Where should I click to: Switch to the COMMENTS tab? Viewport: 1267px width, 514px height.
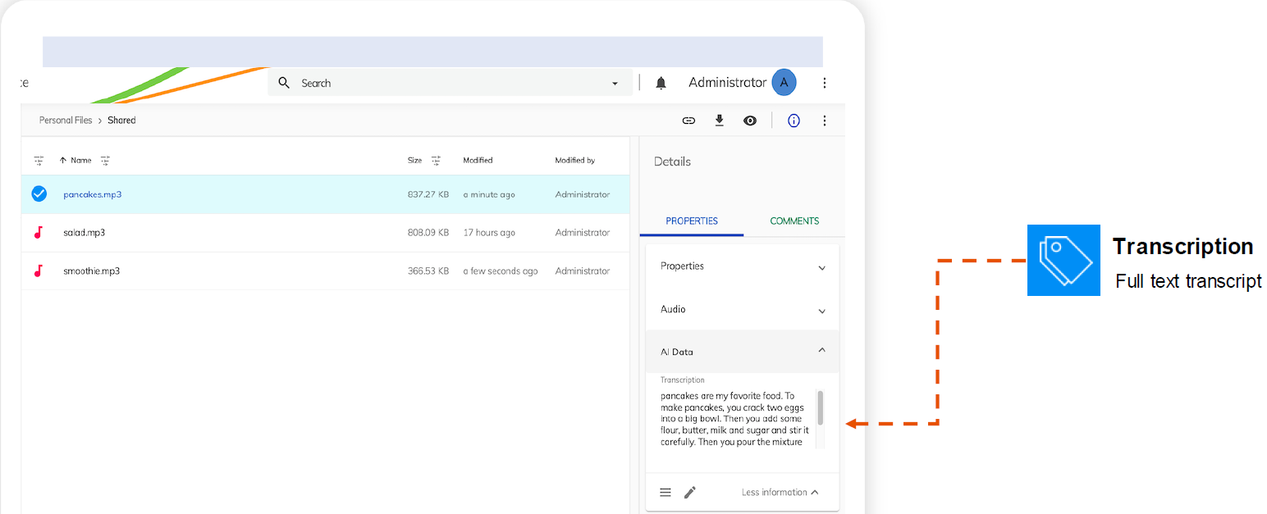pyautogui.click(x=794, y=221)
